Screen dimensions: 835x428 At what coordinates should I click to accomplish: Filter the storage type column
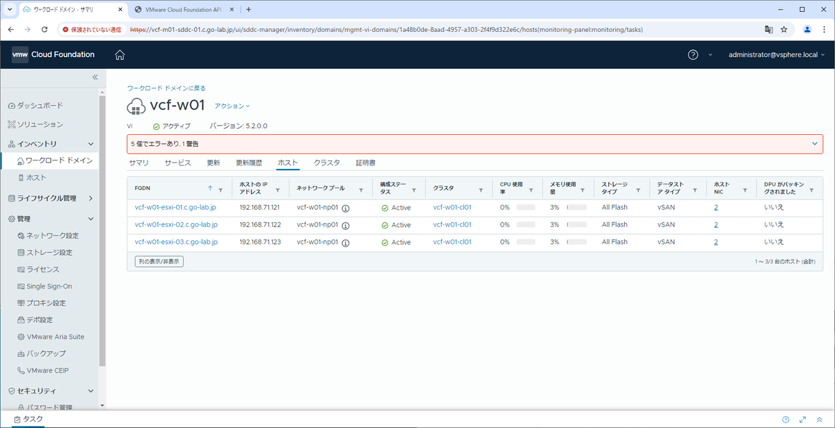click(637, 189)
